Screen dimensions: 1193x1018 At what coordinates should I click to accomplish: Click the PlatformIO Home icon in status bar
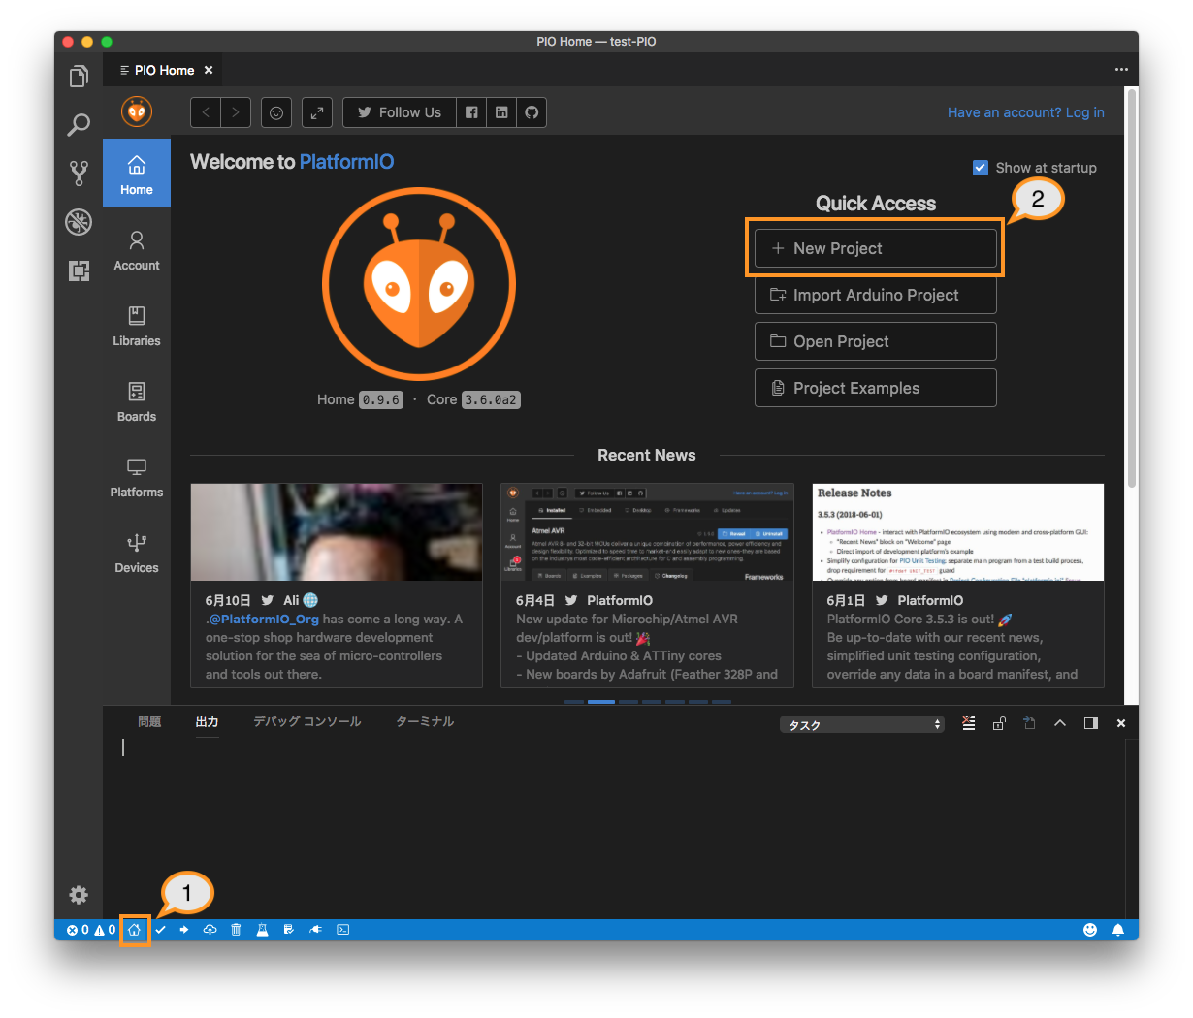[135, 930]
